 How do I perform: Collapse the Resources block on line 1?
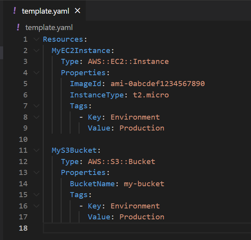[x=36, y=39]
